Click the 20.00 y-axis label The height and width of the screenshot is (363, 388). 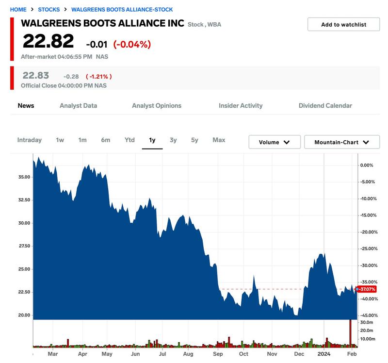pyautogui.click(x=24, y=315)
